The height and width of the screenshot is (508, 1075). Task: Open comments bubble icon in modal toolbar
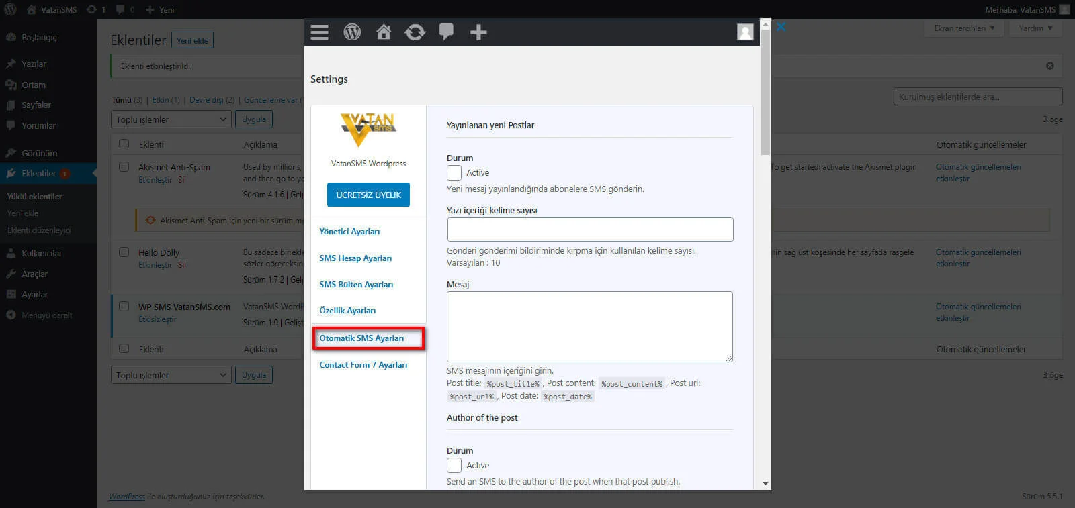[446, 32]
